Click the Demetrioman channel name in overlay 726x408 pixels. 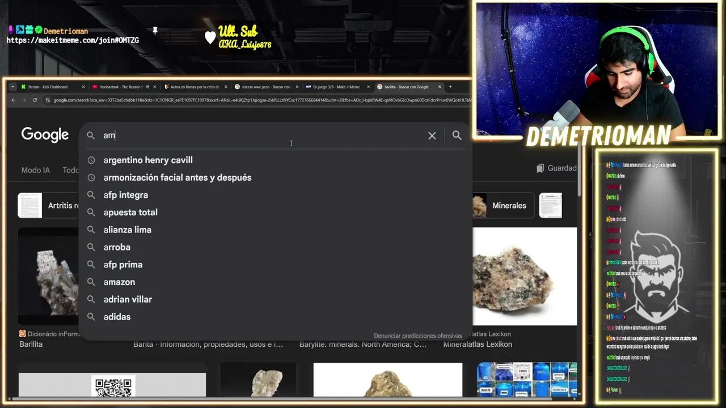pyautogui.click(x=66, y=31)
